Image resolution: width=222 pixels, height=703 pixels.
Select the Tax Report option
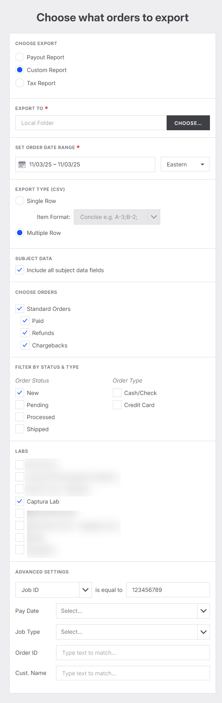click(x=20, y=83)
